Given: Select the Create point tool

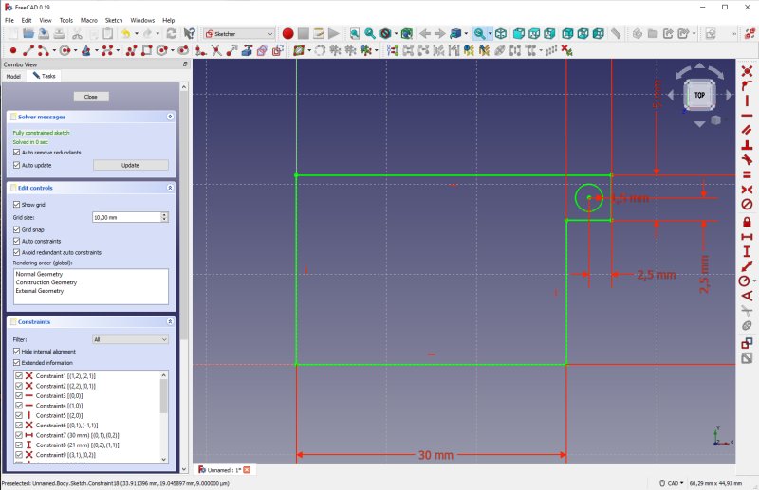Looking at the screenshot, I should [13, 50].
